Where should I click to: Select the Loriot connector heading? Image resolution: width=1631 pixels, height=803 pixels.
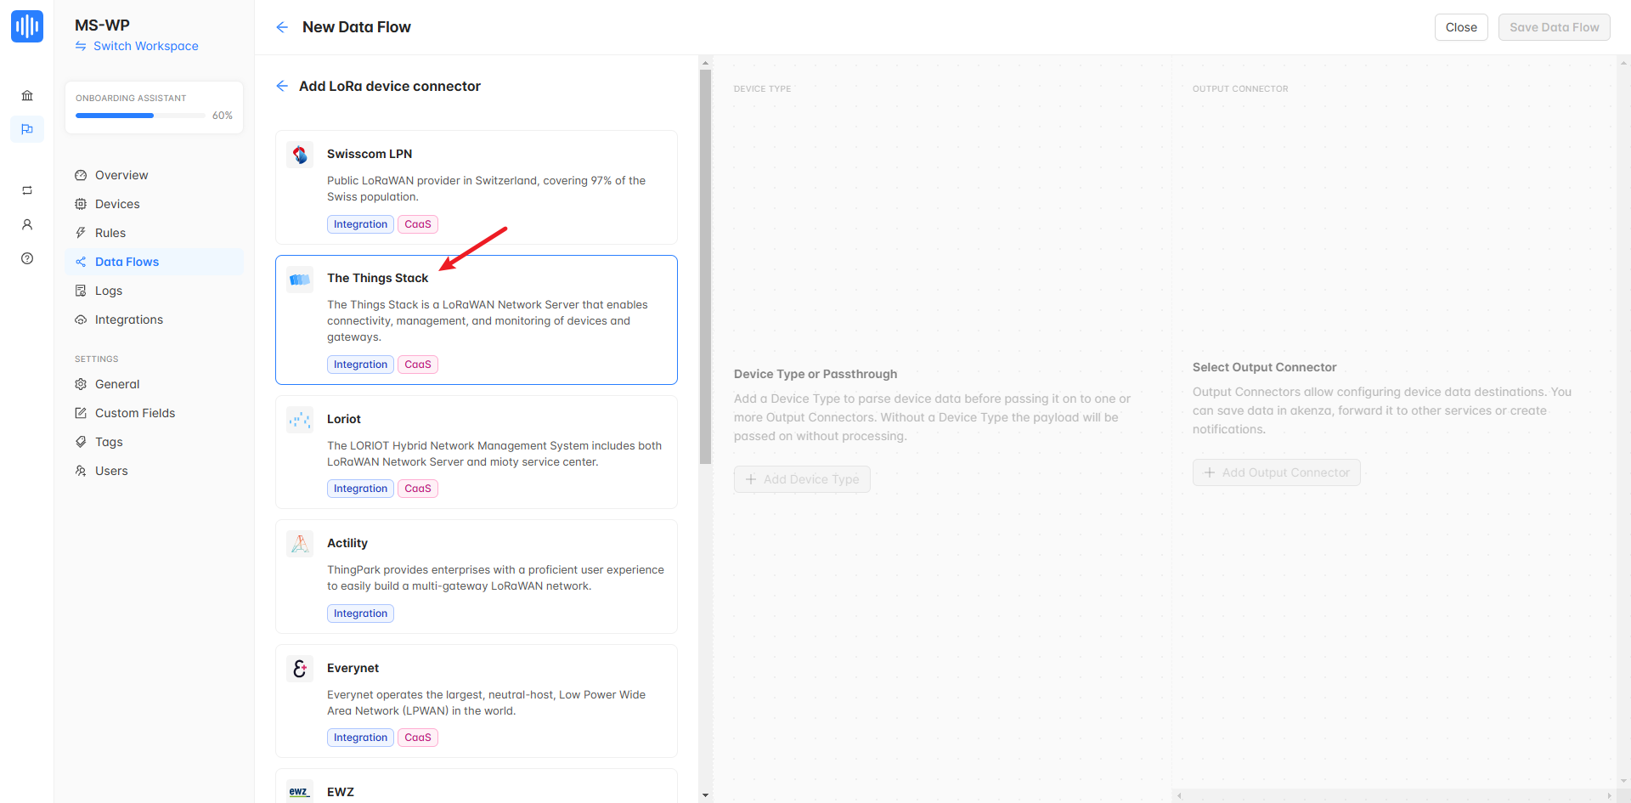point(344,419)
